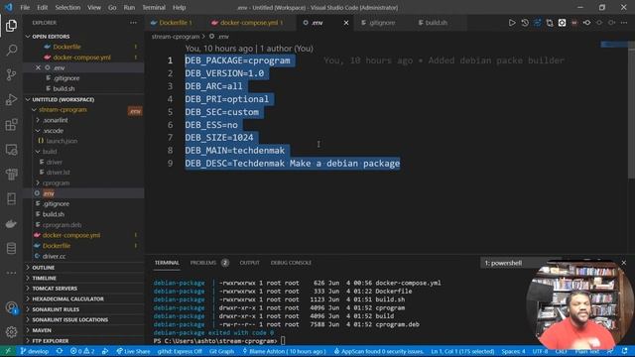Open the Terminal menu
This screenshot has width=635, height=357.
click(x=154, y=7)
